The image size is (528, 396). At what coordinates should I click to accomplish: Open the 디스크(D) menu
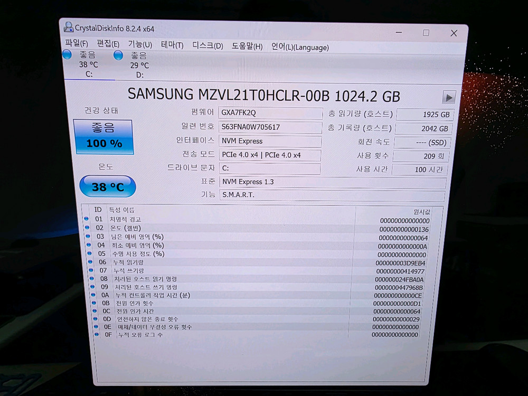pyautogui.click(x=206, y=44)
